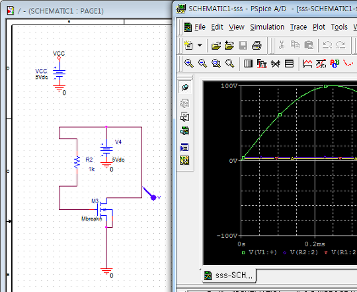The image size is (357, 292).
Task: Click the Text Label ABC icon
Action: click(x=335, y=64)
